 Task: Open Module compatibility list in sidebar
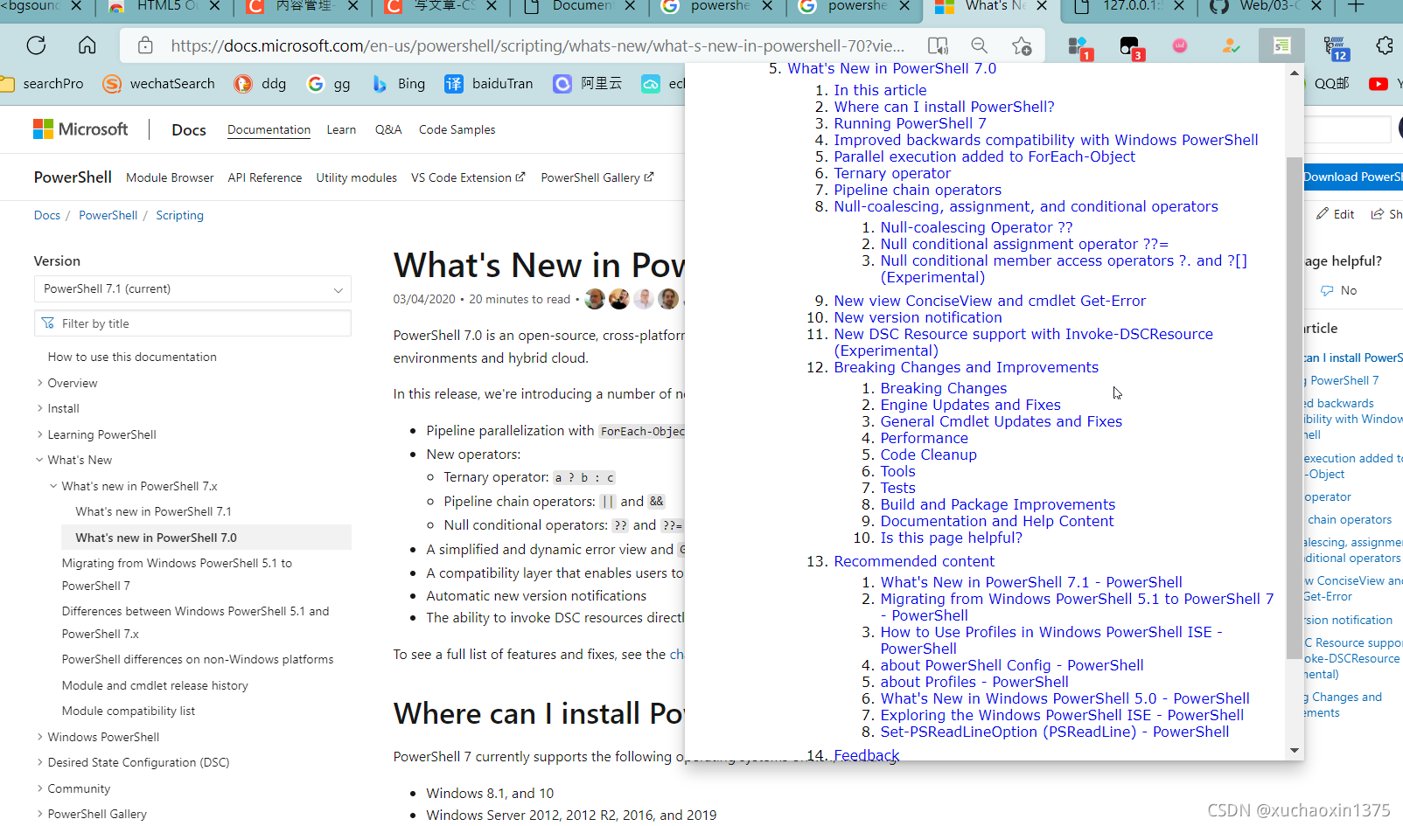click(x=128, y=711)
